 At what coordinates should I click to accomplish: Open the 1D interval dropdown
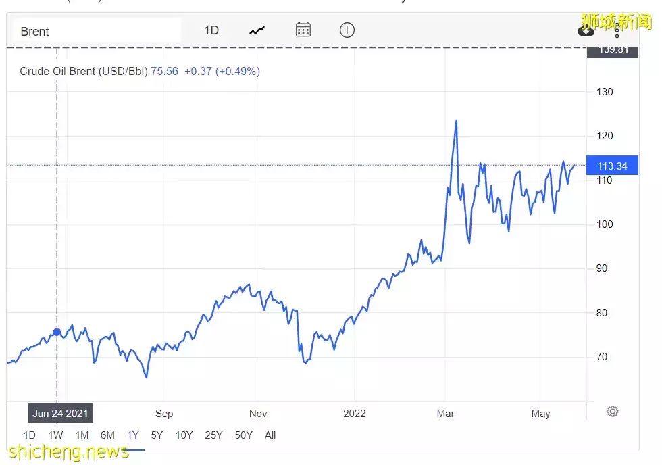[x=211, y=30]
